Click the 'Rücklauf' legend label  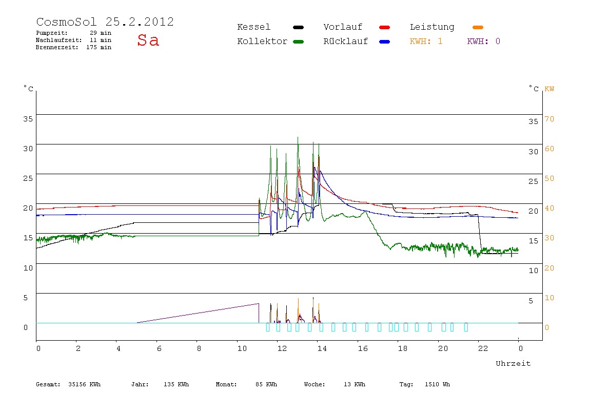coord(346,41)
